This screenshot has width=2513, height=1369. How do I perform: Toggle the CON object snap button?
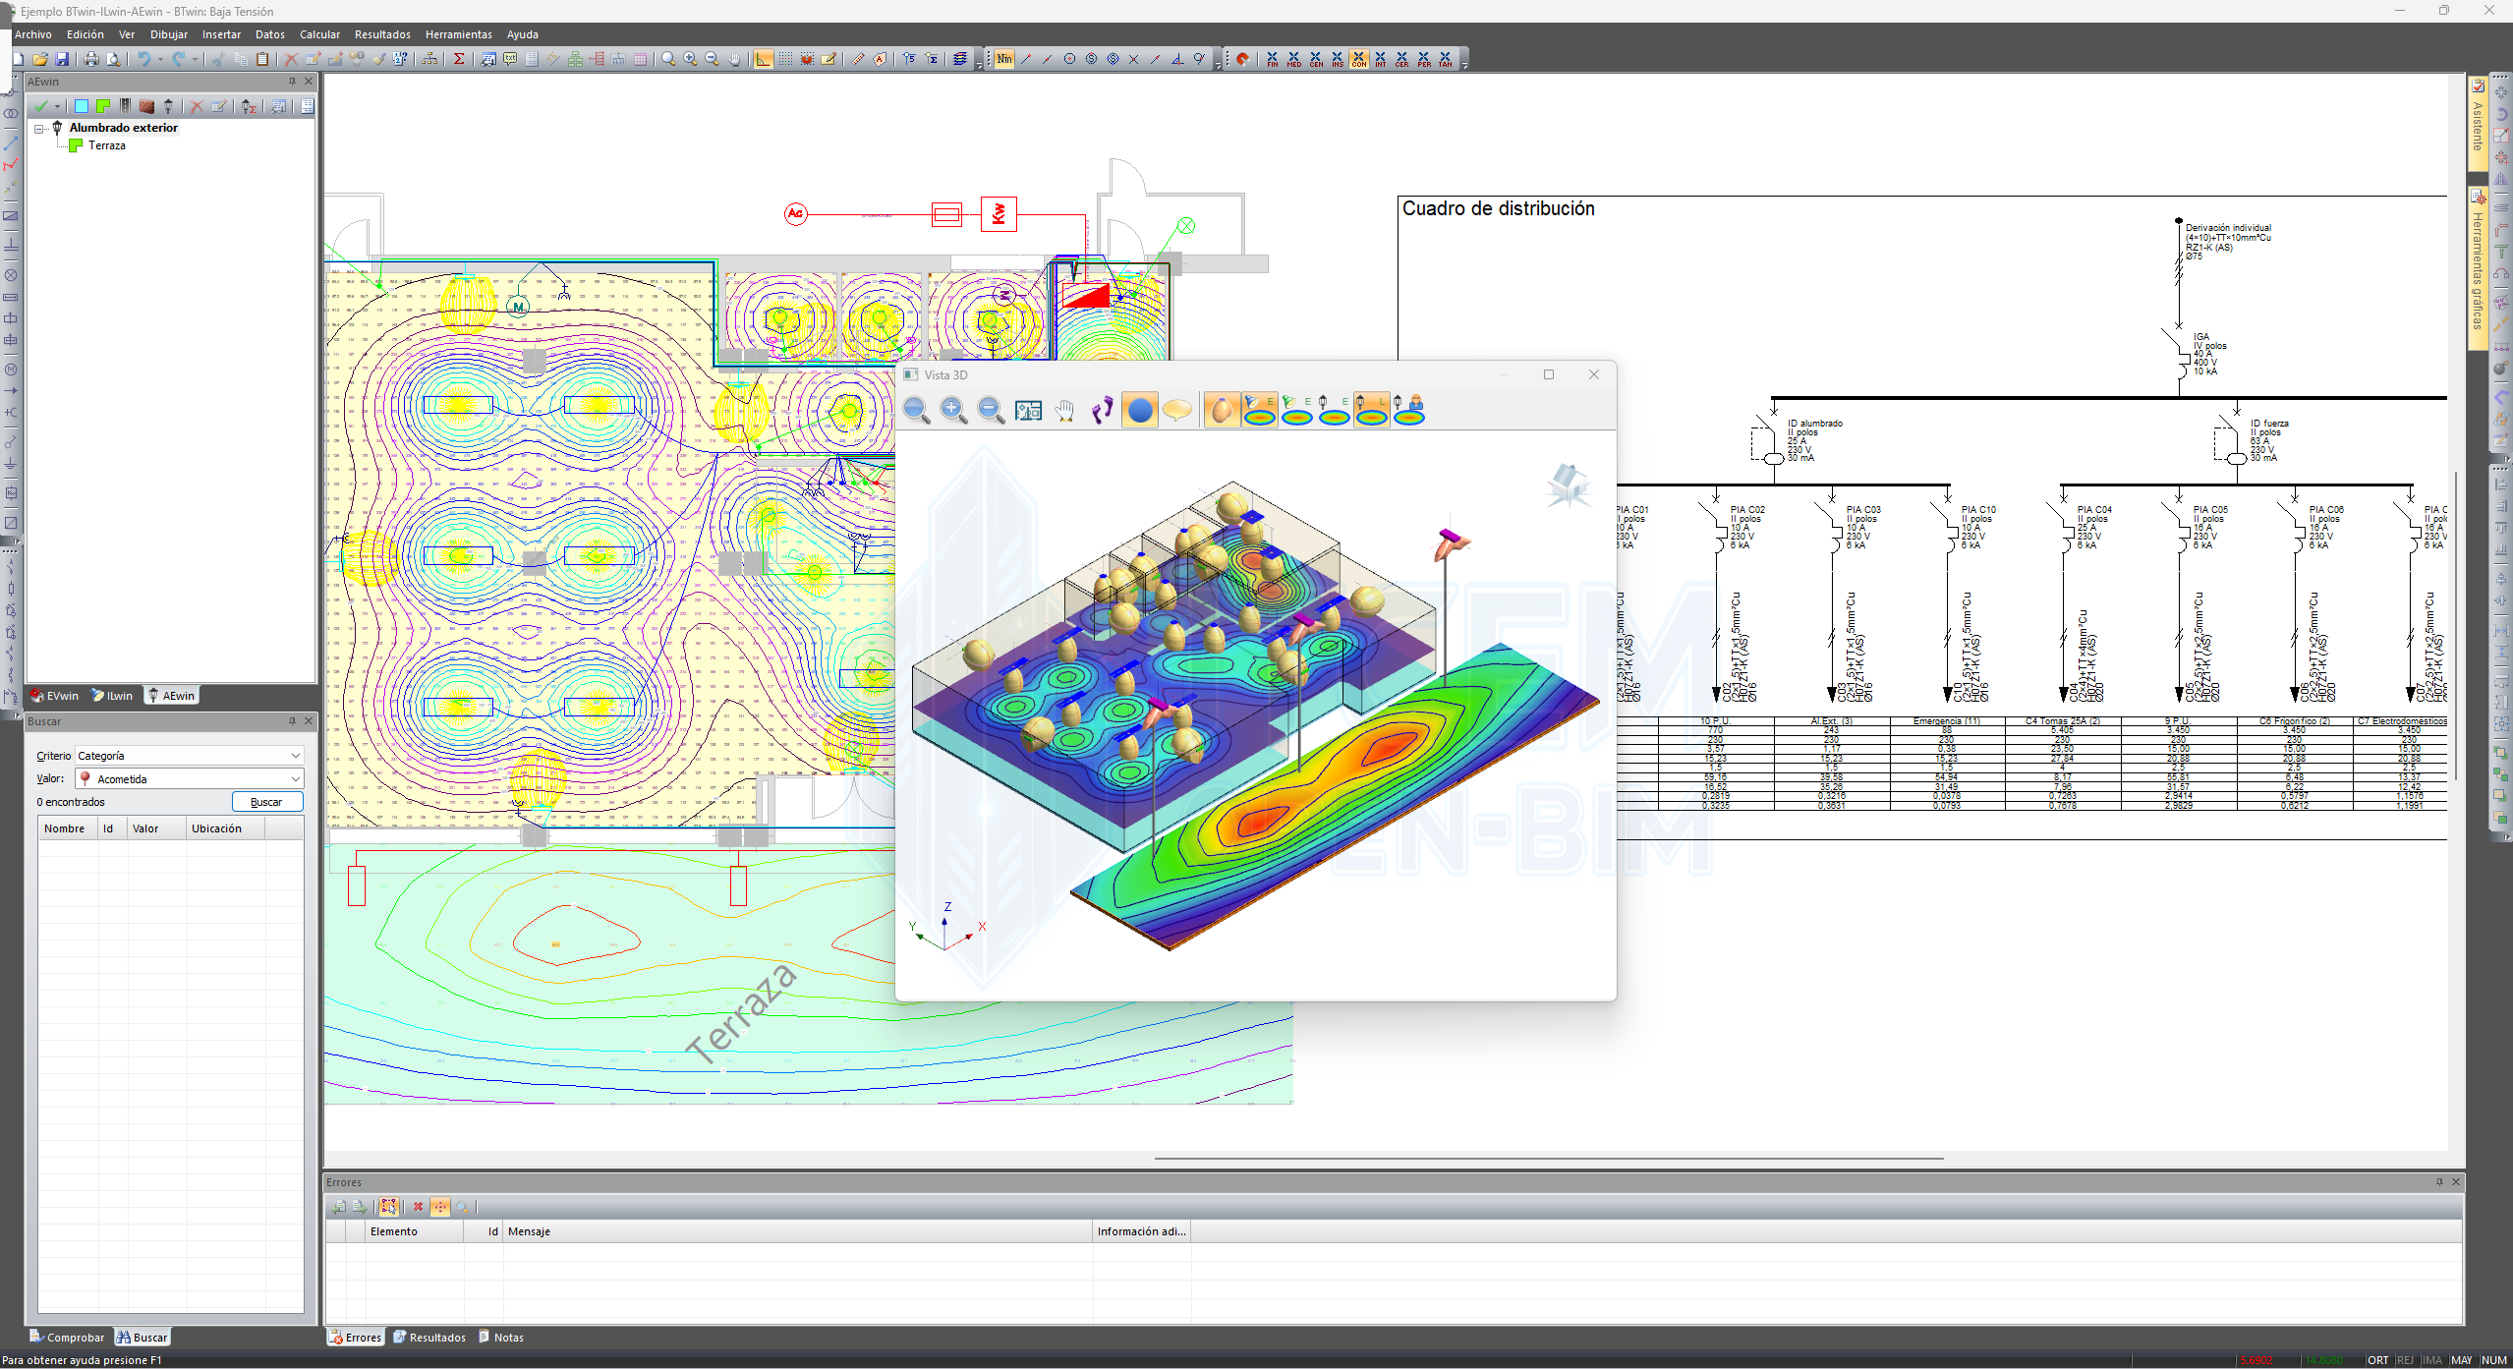point(1358,59)
